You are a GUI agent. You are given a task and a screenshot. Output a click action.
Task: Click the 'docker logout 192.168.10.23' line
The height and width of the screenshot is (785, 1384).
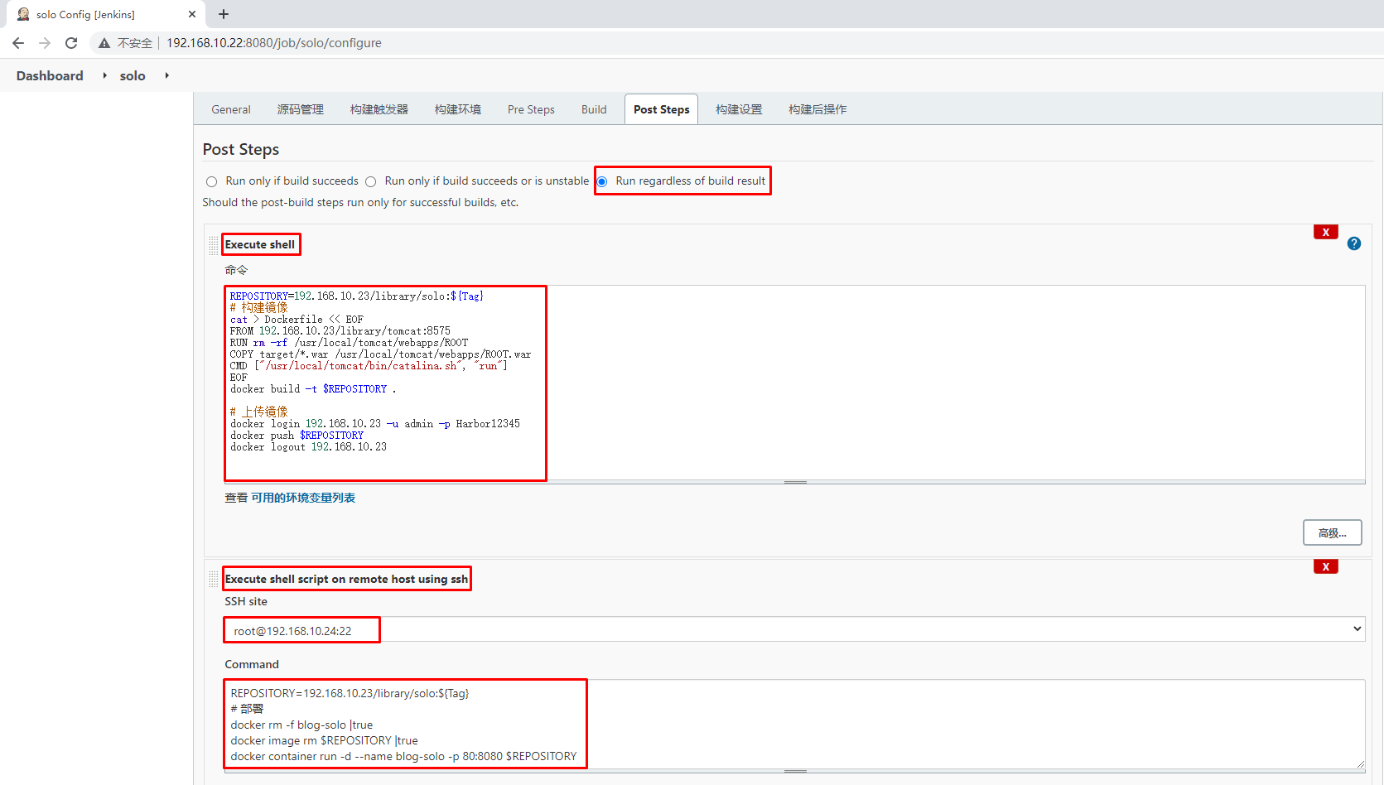pyautogui.click(x=308, y=446)
